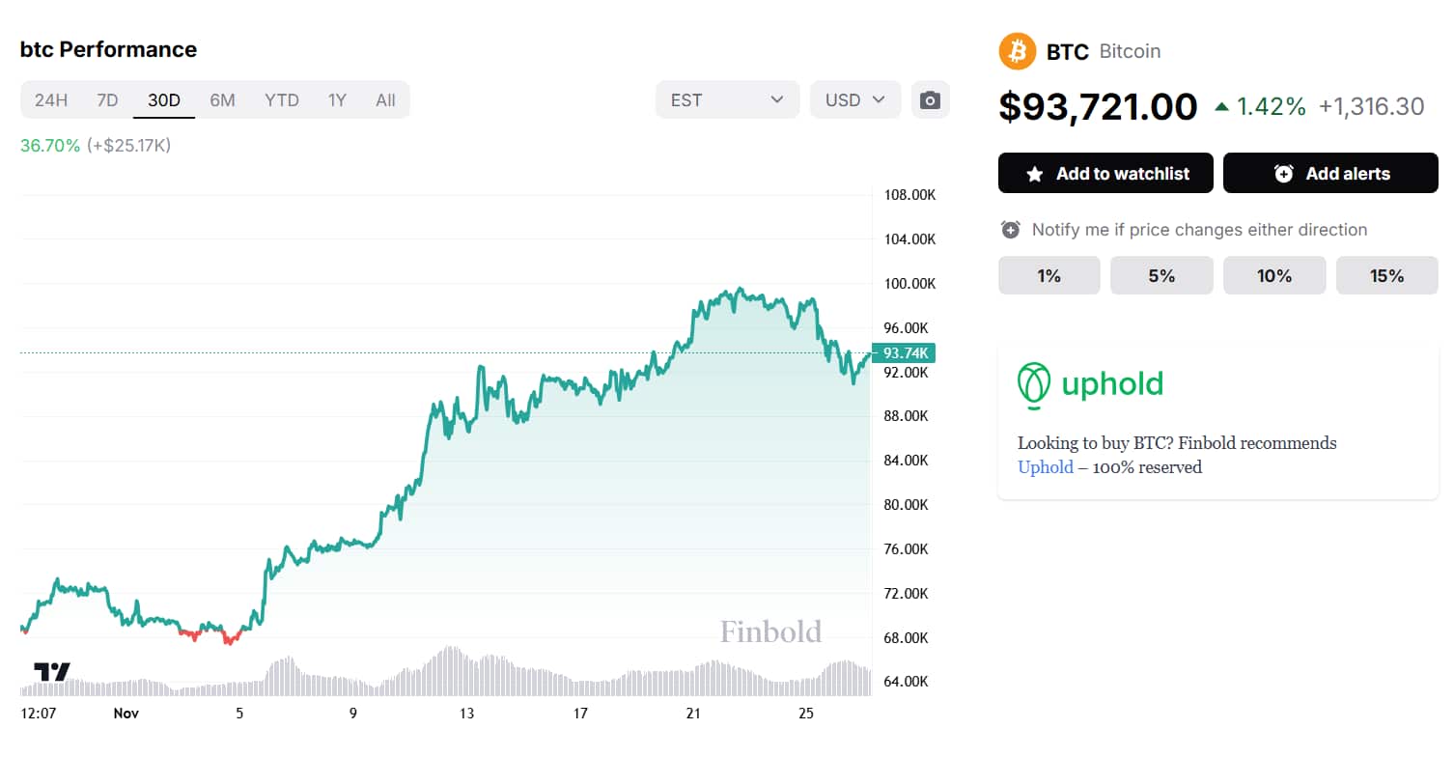Show the 1Y performance range

click(x=337, y=100)
